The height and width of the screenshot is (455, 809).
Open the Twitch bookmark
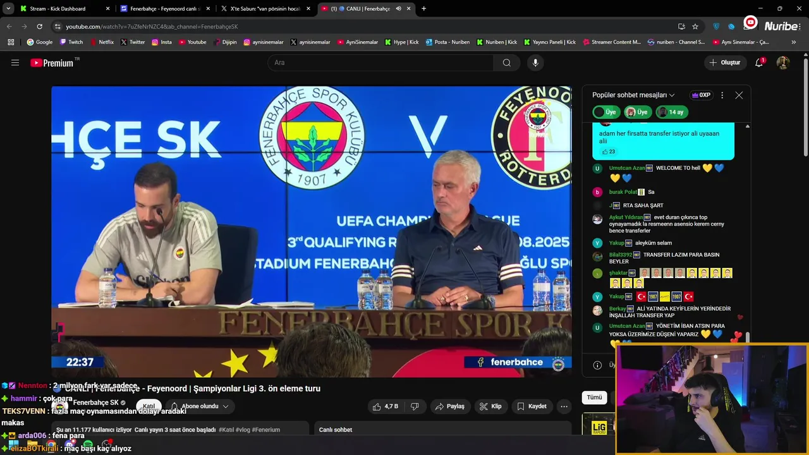tap(71, 42)
